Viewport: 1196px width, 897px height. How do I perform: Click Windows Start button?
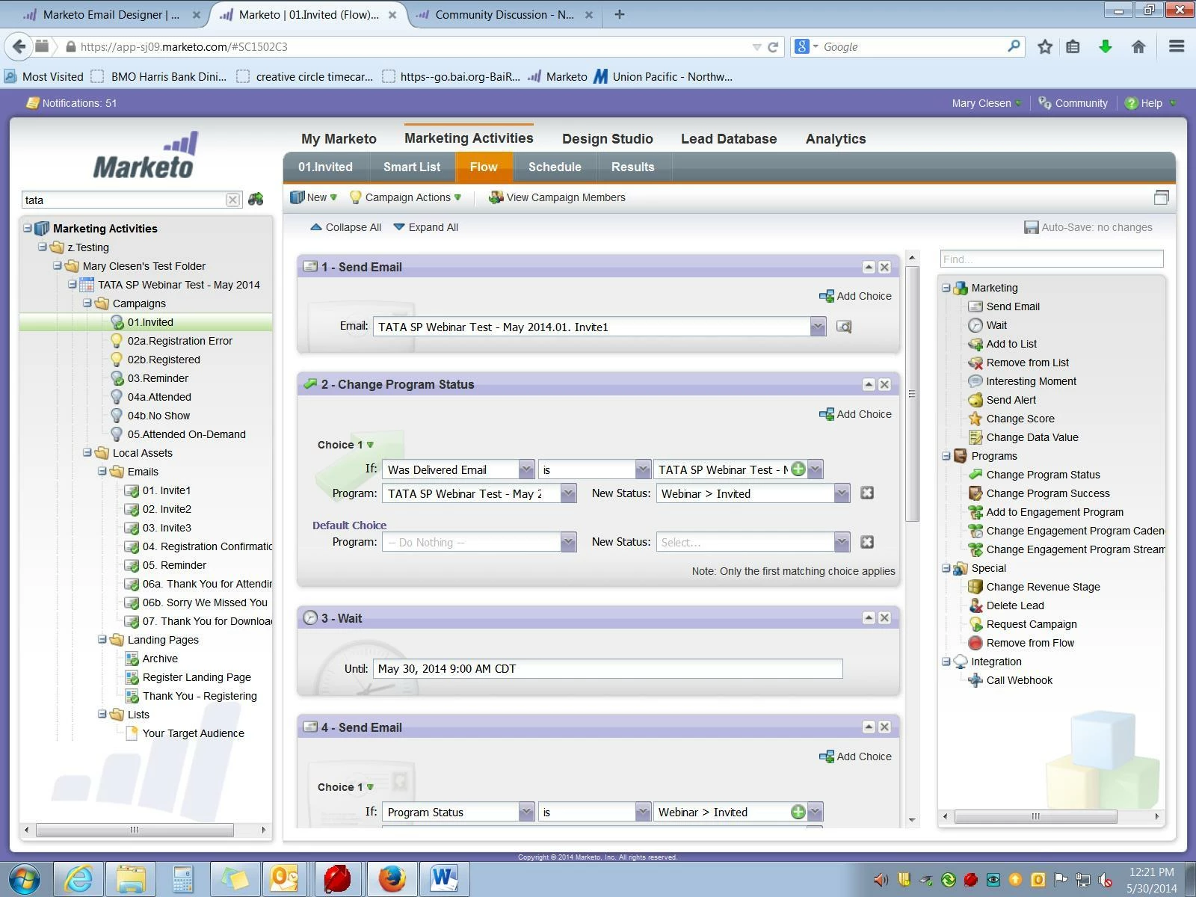tap(25, 878)
